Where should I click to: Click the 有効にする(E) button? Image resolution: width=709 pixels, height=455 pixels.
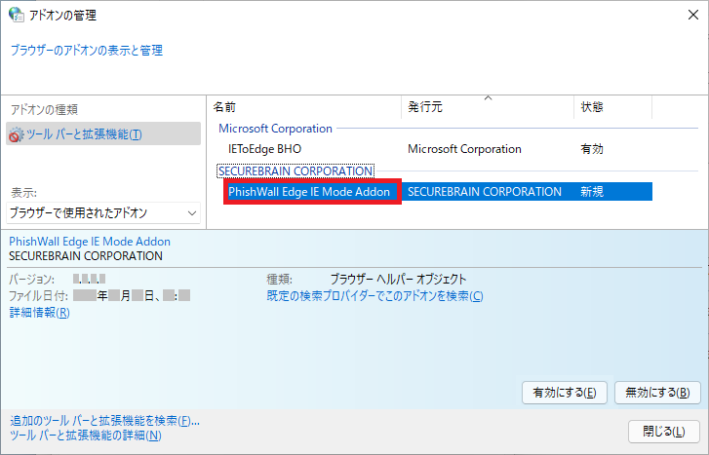[565, 393]
